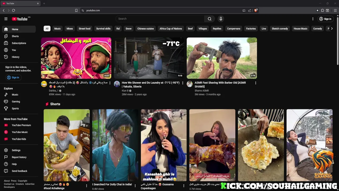Show more filter chips with right arrow
Image resolution: width=339 pixels, height=191 pixels.
[332, 29]
